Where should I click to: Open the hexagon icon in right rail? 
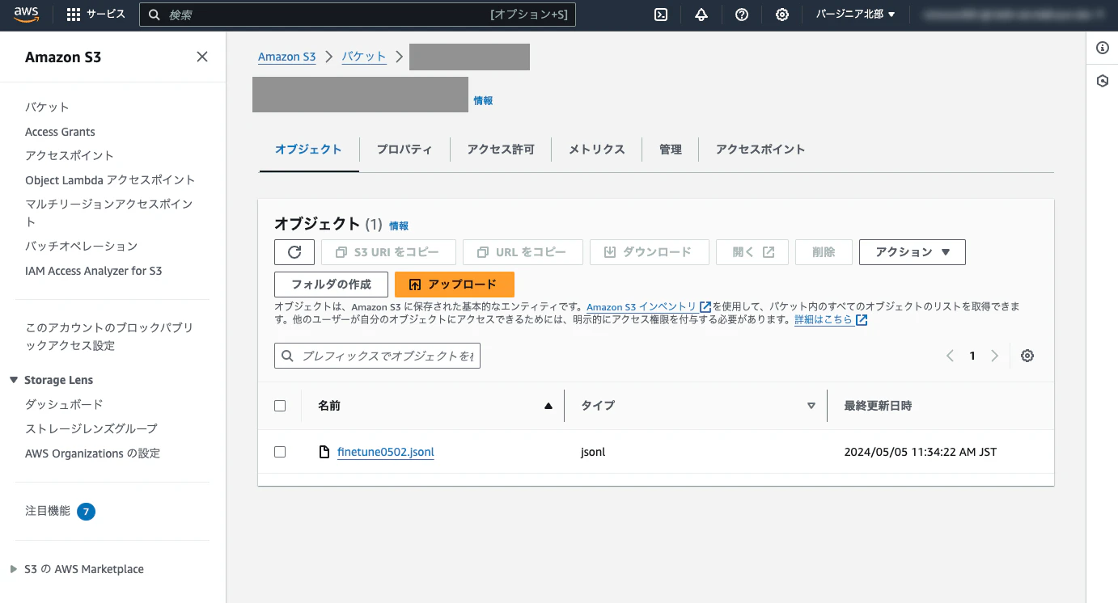(1102, 82)
